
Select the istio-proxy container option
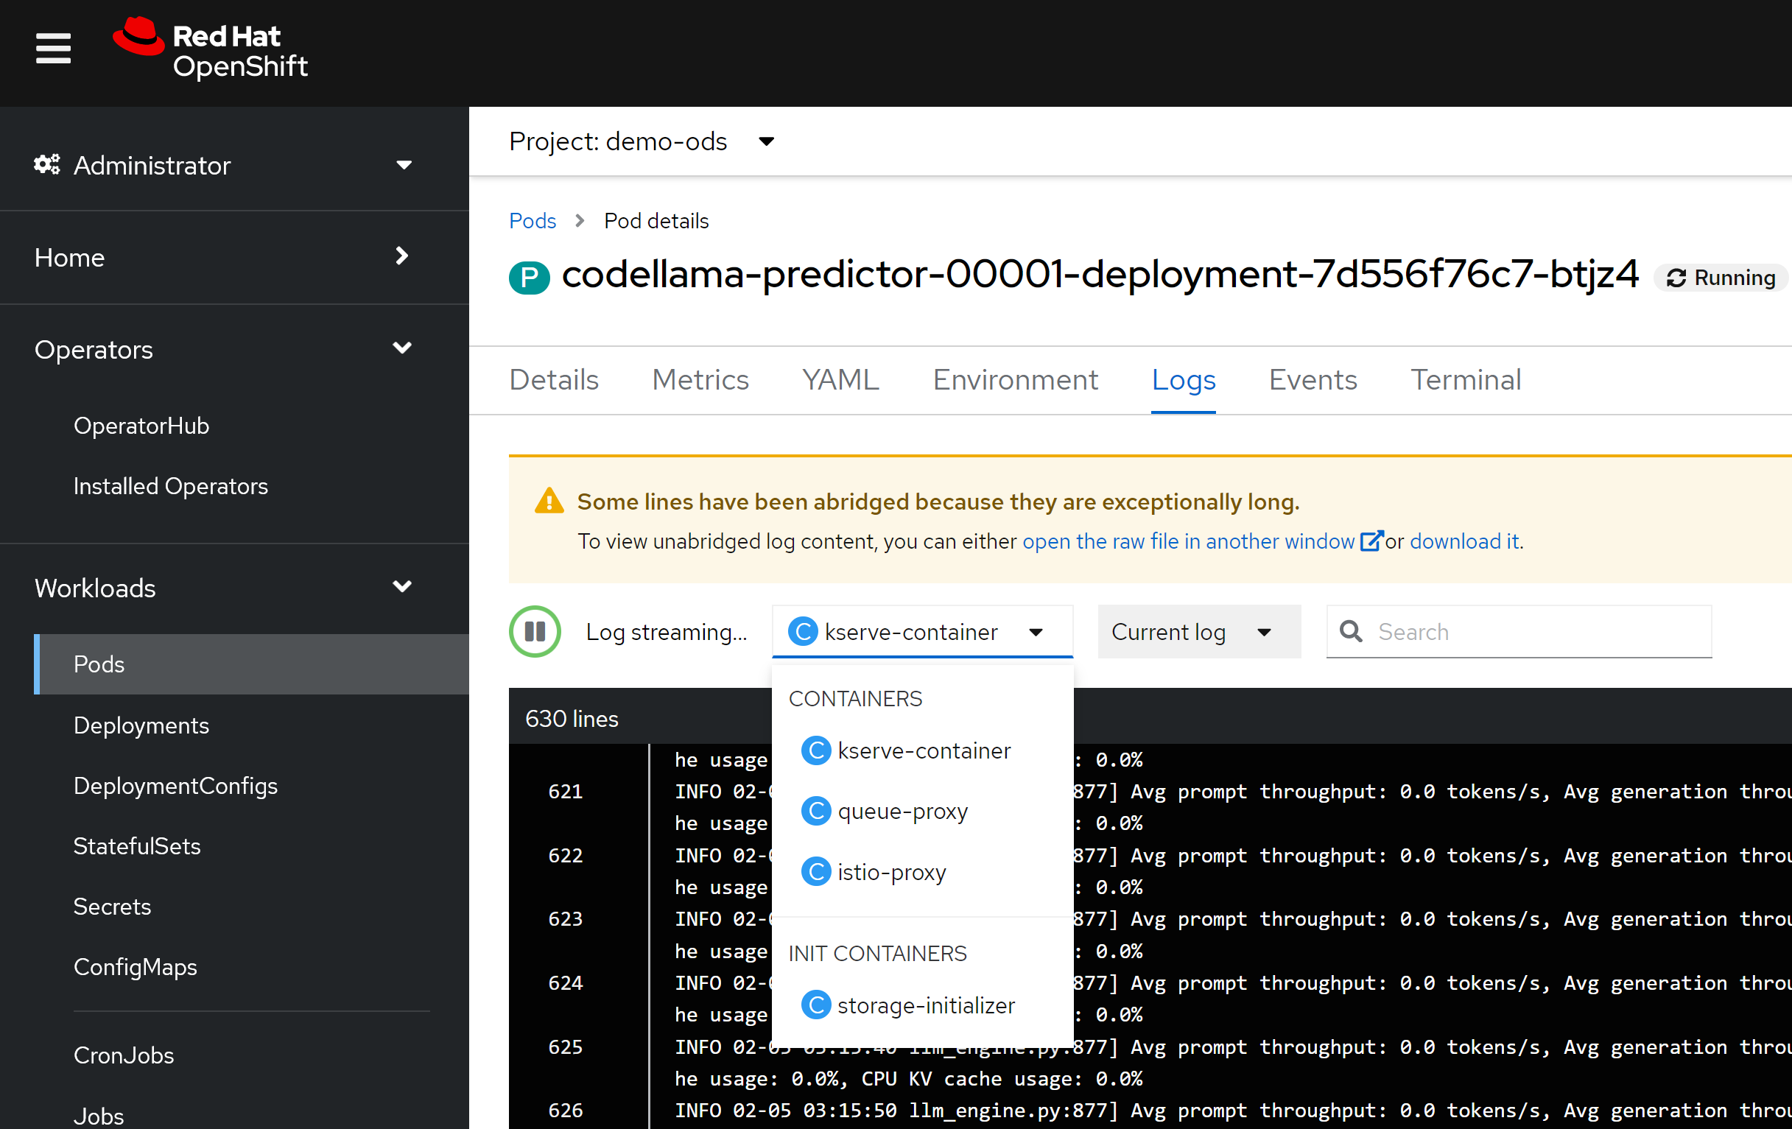(890, 872)
